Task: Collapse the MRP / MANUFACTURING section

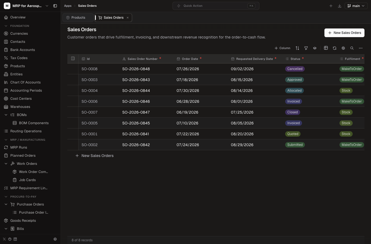Action: tap(6, 140)
